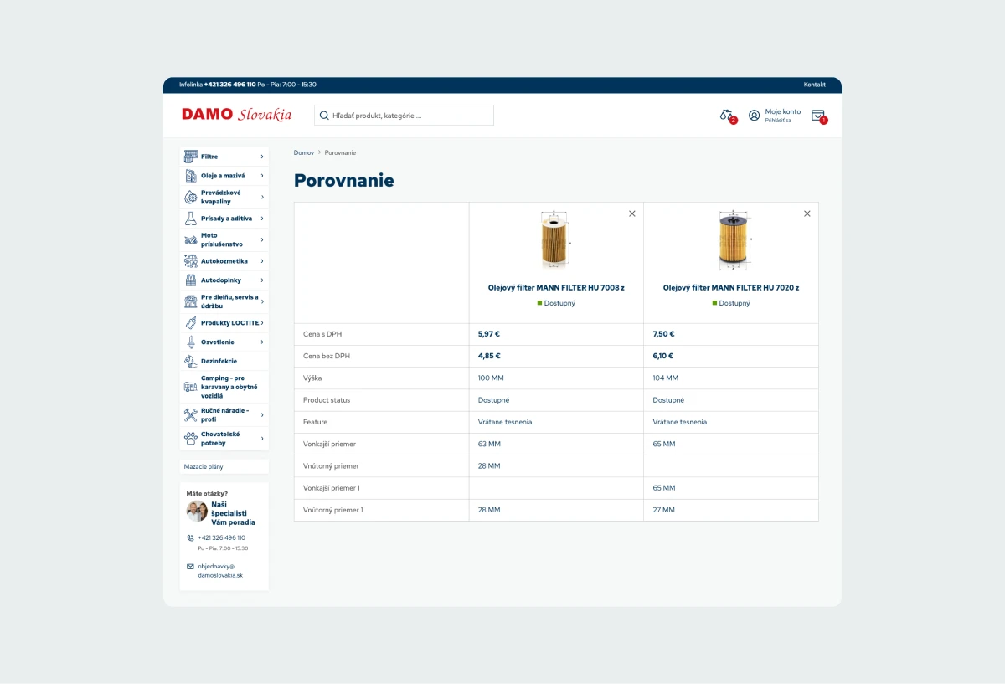The height and width of the screenshot is (684, 1005).
Task: Open Prevádzkové kvapaliny menu item
Action: point(224,197)
